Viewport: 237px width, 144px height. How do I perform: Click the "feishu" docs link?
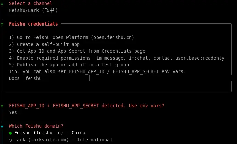(x=33, y=78)
